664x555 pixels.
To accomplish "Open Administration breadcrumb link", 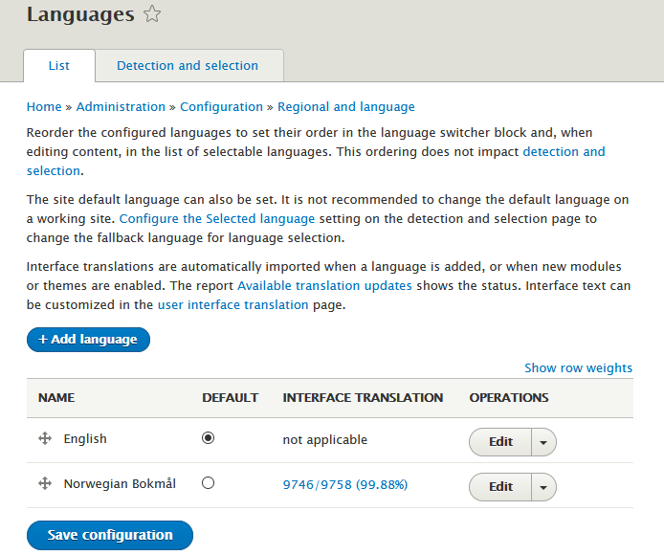I will pos(121,107).
